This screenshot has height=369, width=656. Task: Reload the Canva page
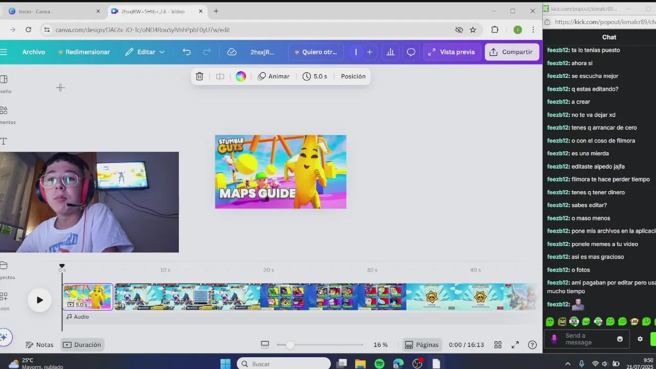coord(28,30)
